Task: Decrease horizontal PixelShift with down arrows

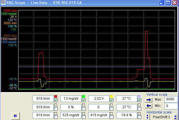Action: point(148,117)
